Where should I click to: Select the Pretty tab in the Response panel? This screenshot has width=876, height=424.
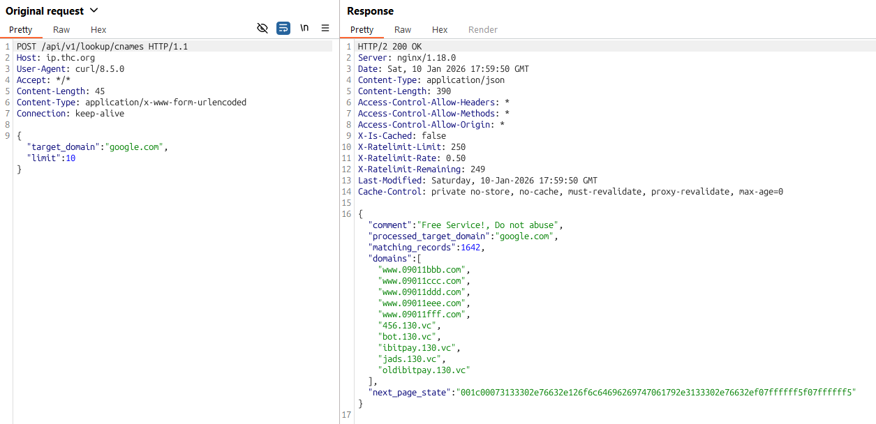[x=362, y=29]
